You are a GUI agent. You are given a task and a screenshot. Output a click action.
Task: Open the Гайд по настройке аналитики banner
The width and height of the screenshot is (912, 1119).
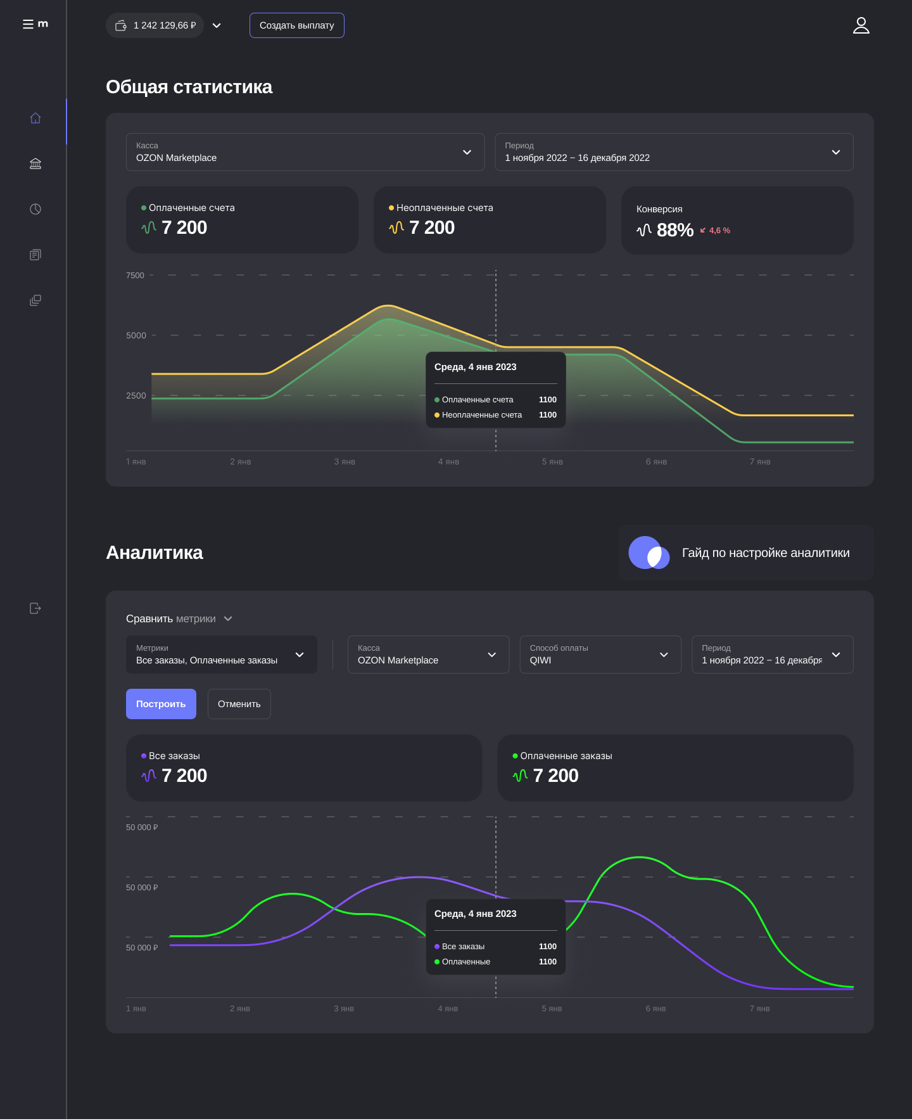click(x=746, y=553)
